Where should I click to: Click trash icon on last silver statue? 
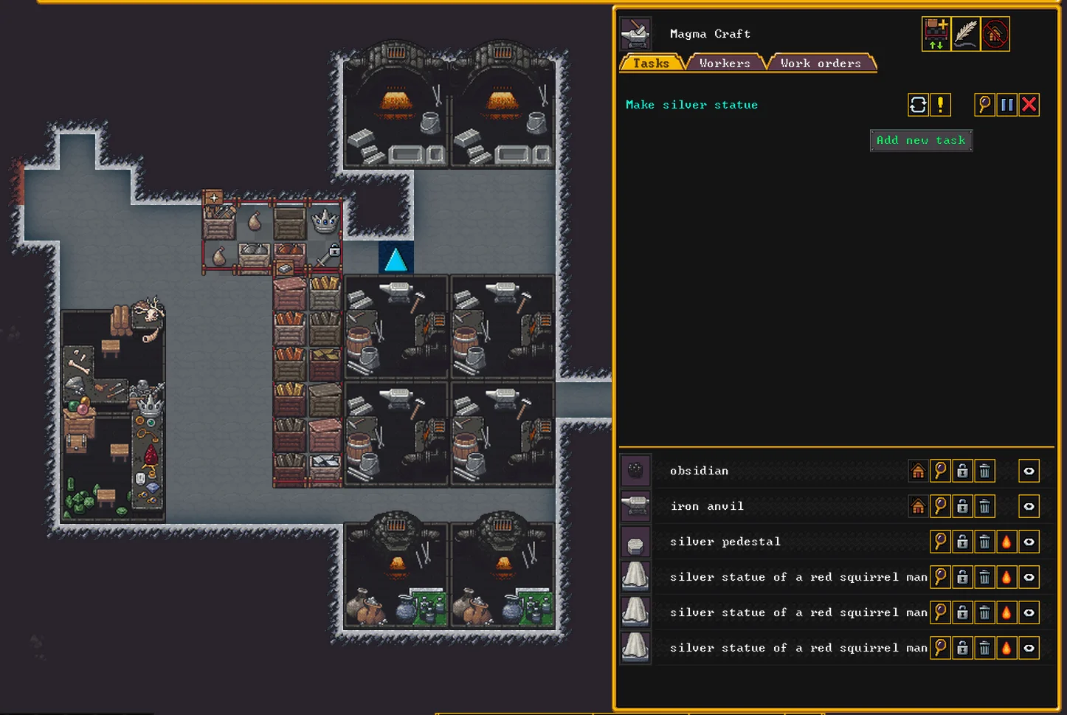[x=984, y=648]
